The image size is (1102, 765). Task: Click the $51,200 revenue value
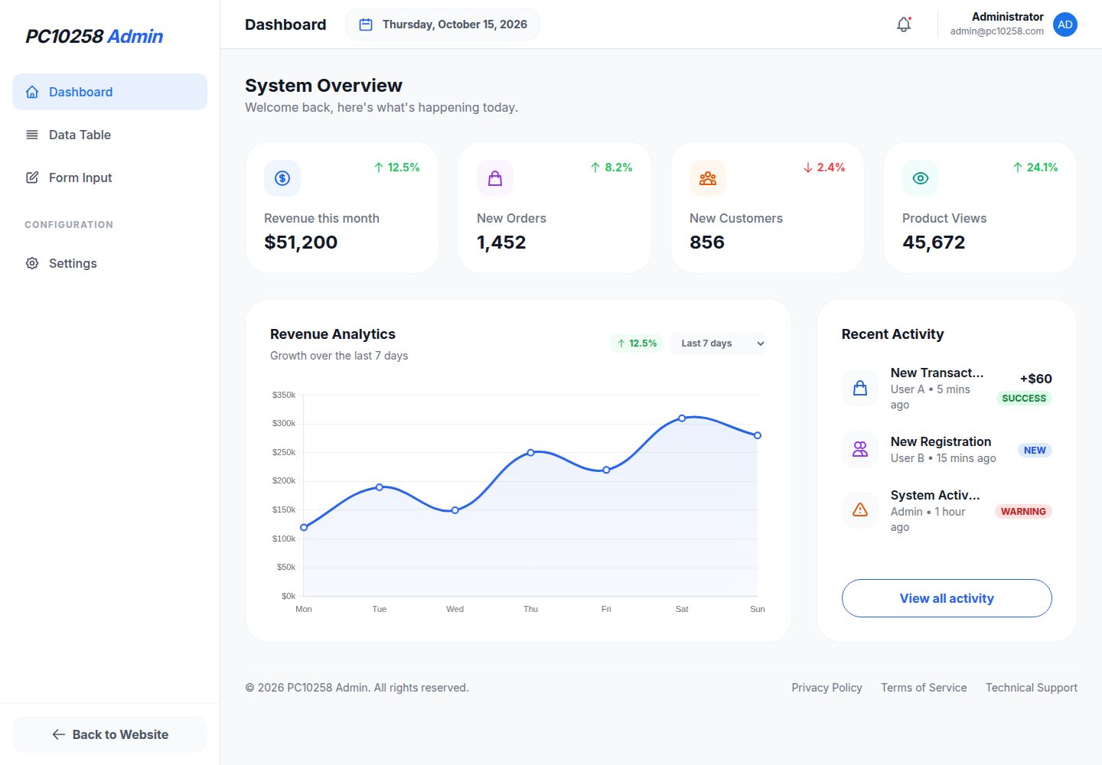pos(301,243)
